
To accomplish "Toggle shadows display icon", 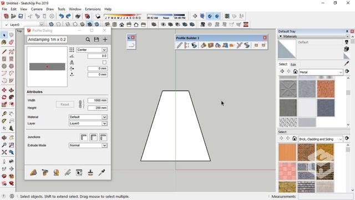I will (x=98, y=16).
